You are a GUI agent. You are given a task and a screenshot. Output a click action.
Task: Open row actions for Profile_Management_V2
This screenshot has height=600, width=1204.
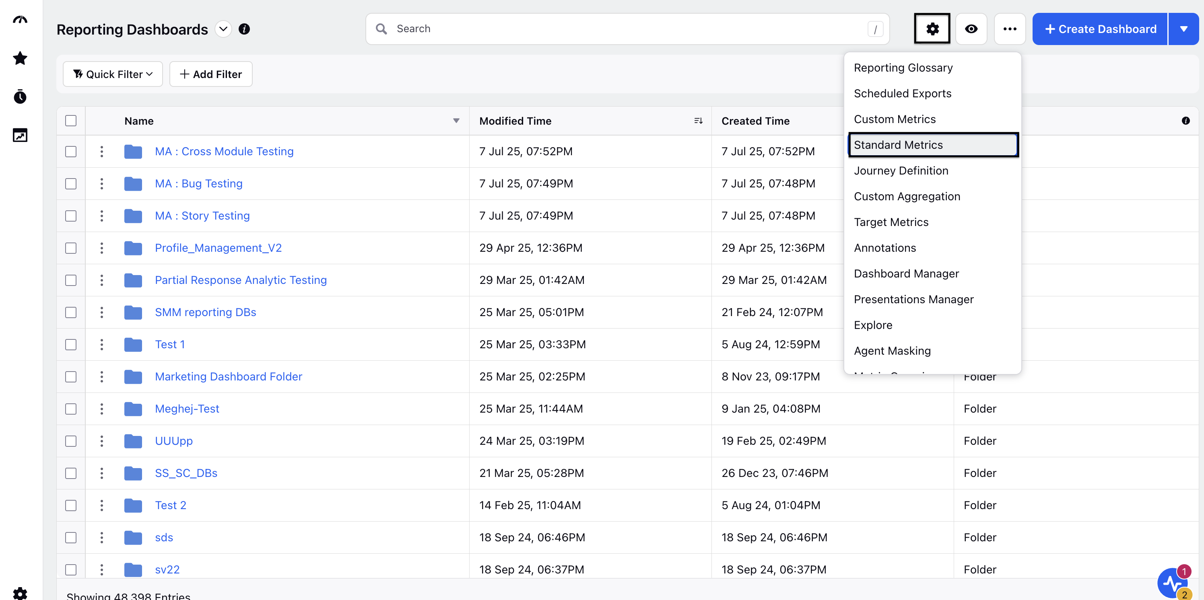(x=101, y=248)
